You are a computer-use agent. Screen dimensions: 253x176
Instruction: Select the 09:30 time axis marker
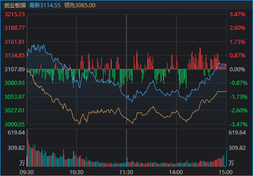click(27, 172)
